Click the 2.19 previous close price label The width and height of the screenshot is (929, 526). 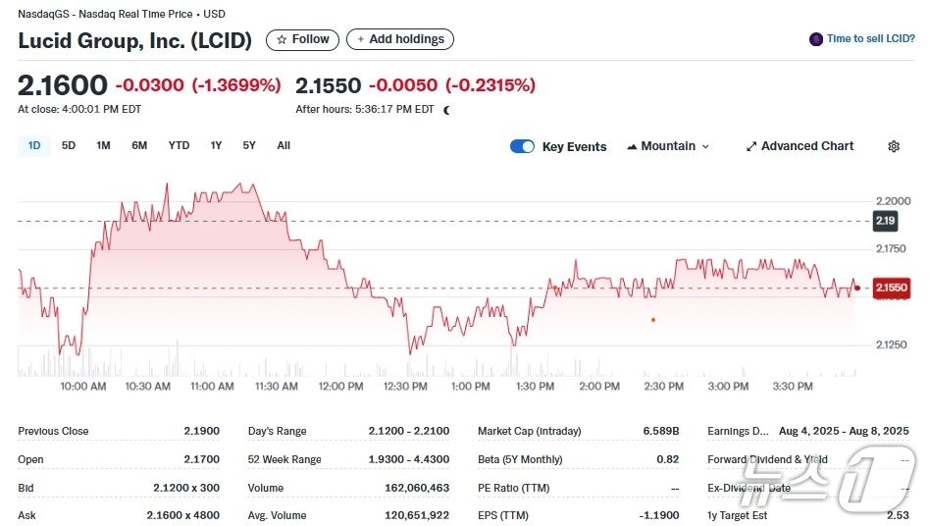pos(884,221)
